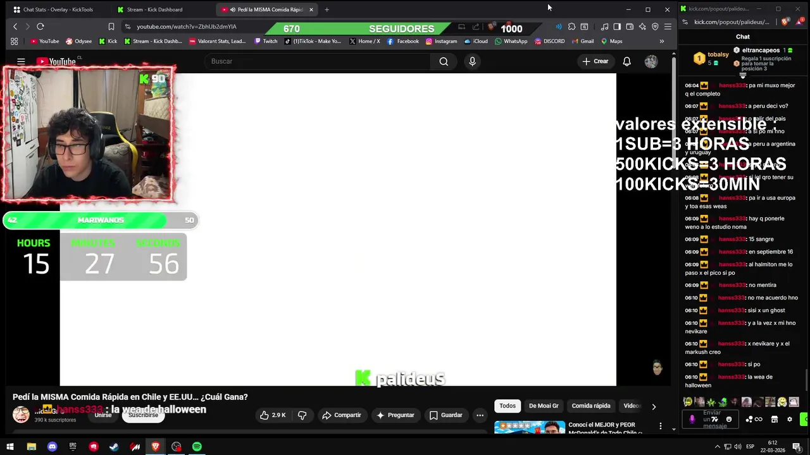Open the video more actions ellipsis

(480, 415)
